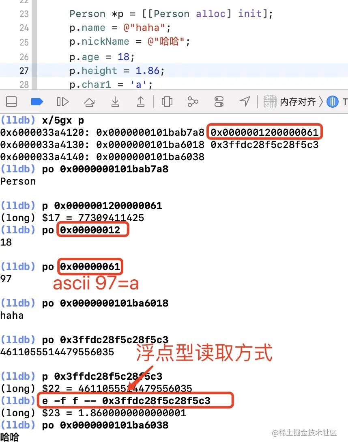This screenshot has height=448, width=348.
Task: Click the p.nickName code line
Action: click(x=130, y=42)
